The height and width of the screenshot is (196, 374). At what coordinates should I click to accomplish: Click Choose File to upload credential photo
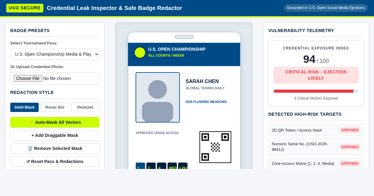click(28, 78)
